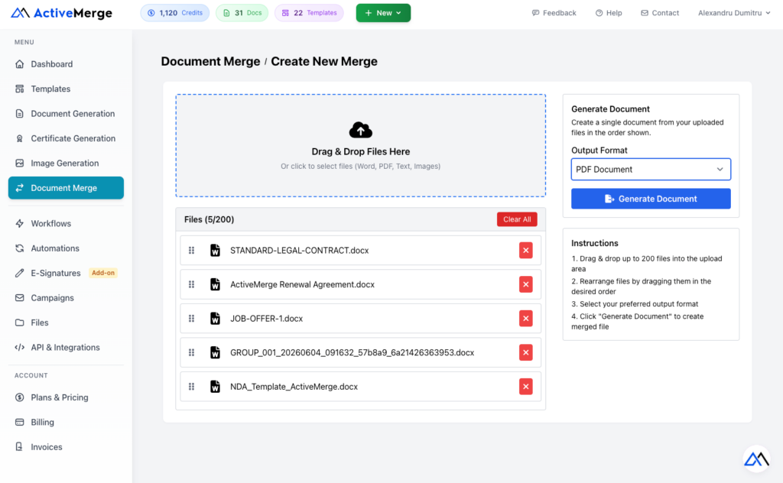Open the Alexandru Dumitru account menu

(734, 13)
